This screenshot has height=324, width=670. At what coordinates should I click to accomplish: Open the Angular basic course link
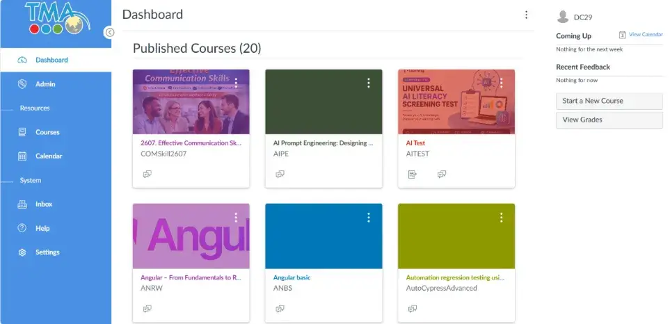coord(292,277)
